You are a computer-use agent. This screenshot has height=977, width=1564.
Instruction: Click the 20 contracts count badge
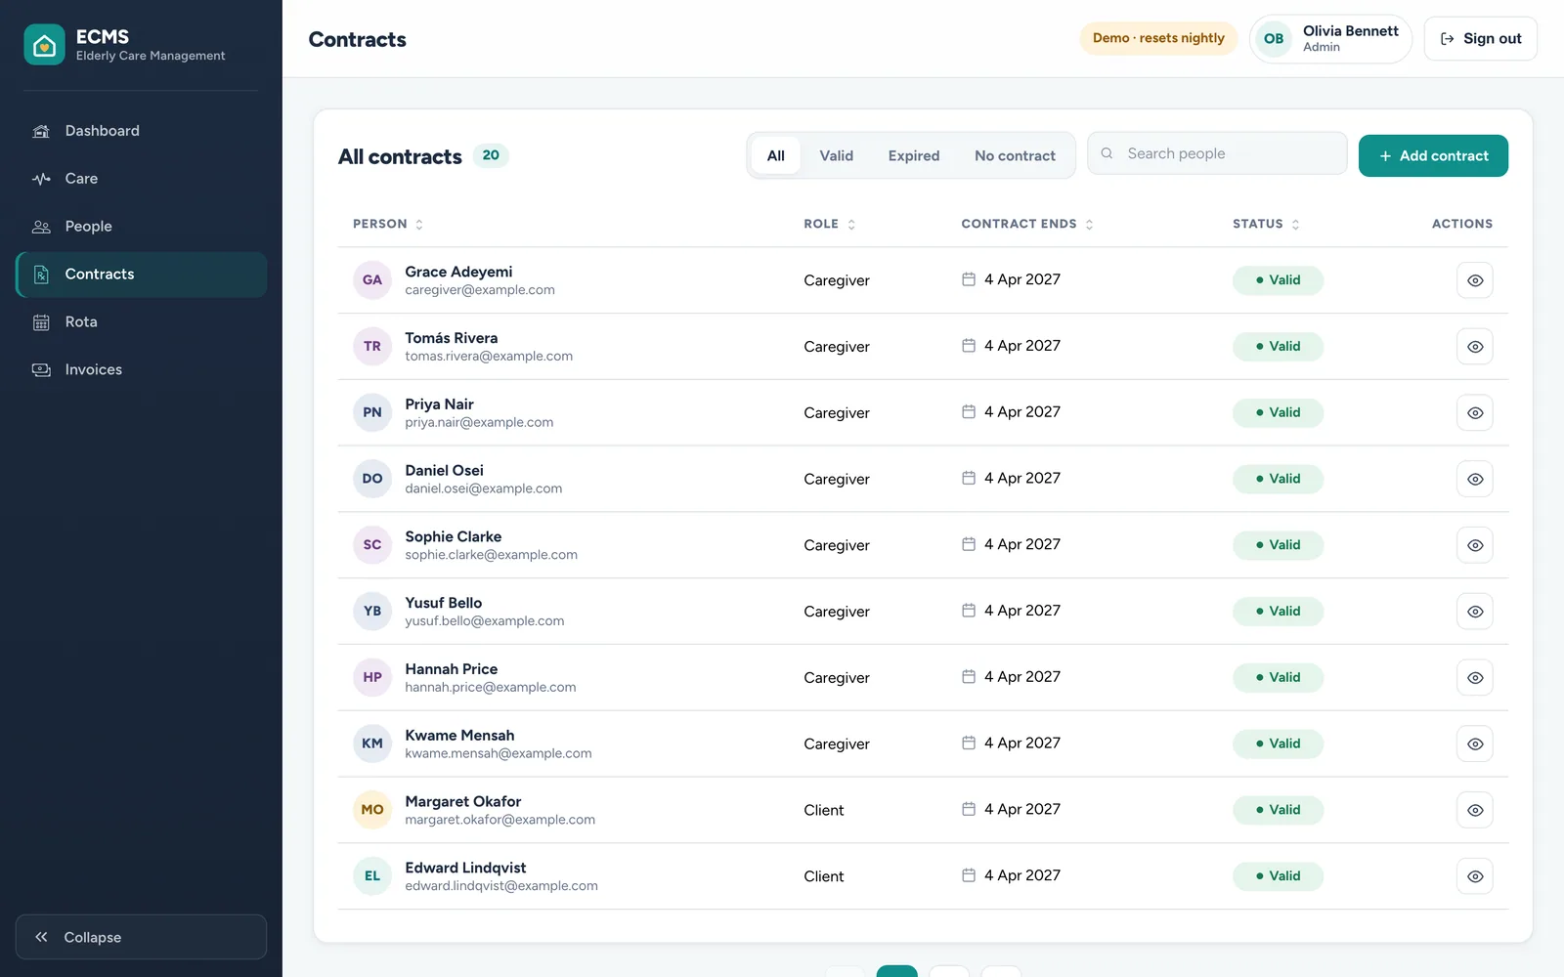tap(491, 155)
